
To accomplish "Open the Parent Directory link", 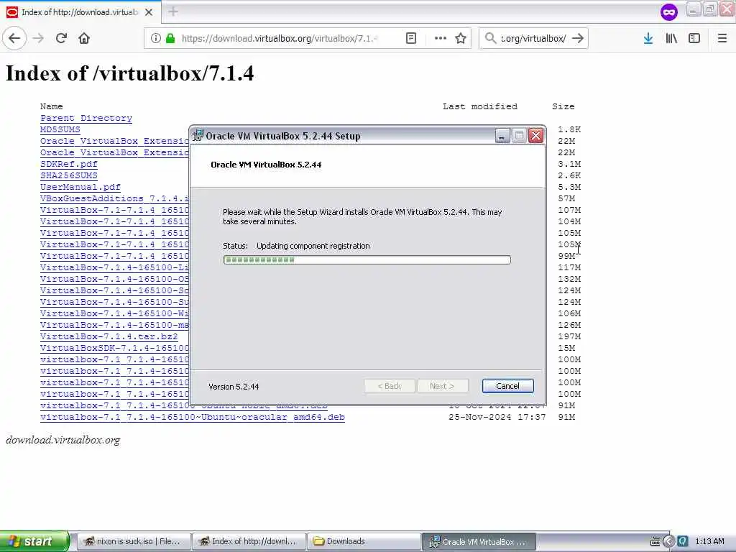I will point(86,118).
